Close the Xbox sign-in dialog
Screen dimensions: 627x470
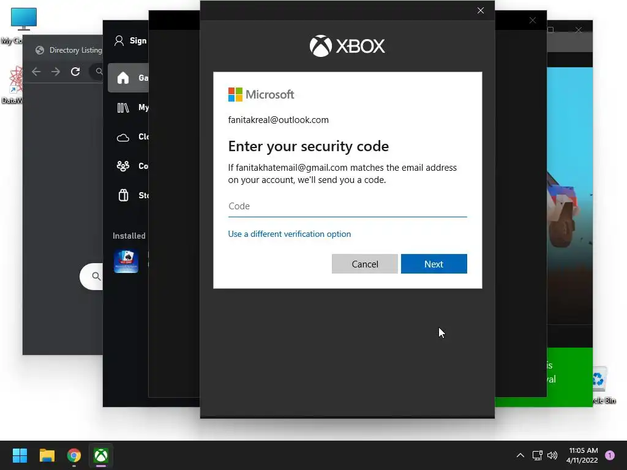coord(481,10)
